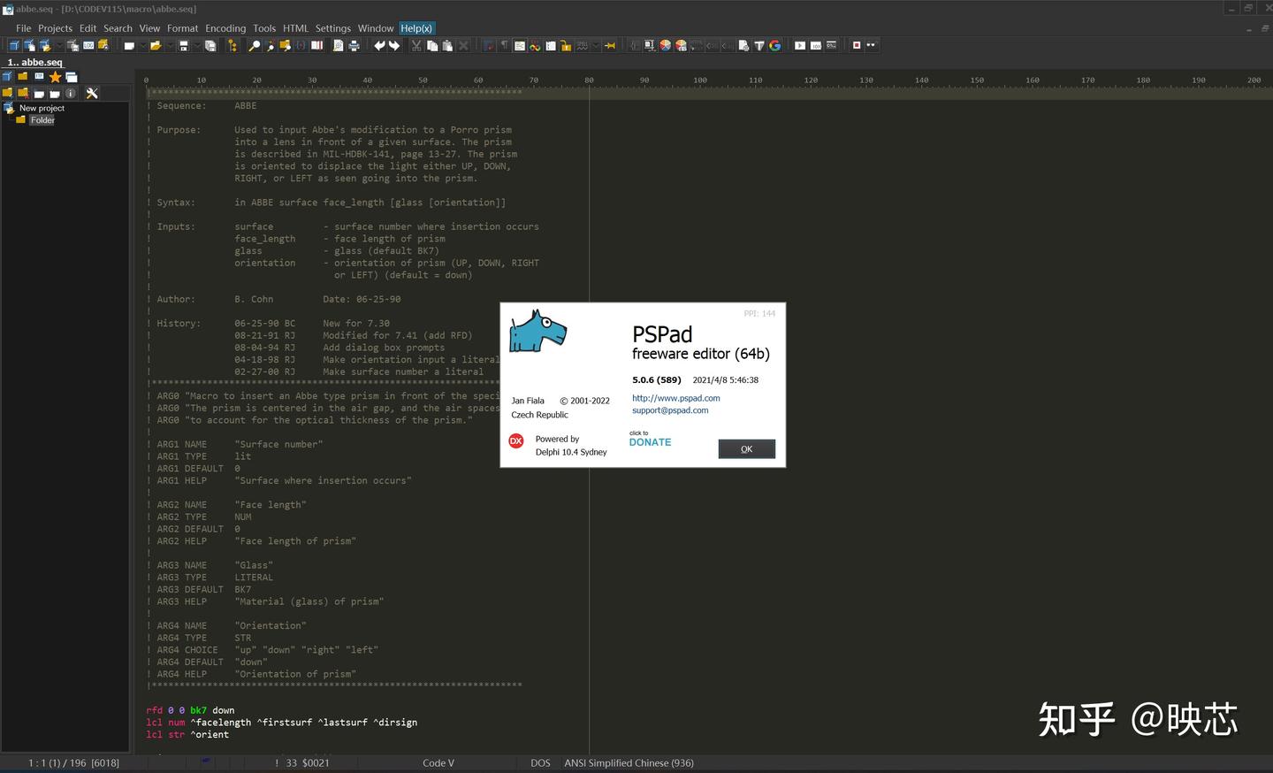Expand the Open file dropdown arrow
This screenshot has height=773, width=1273.
tap(170, 46)
